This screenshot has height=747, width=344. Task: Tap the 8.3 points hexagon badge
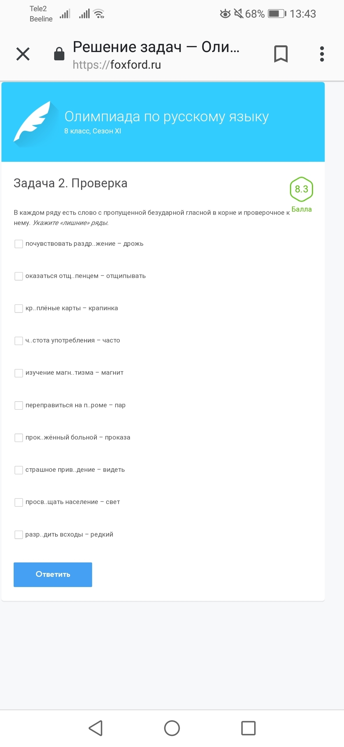(x=301, y=189)
